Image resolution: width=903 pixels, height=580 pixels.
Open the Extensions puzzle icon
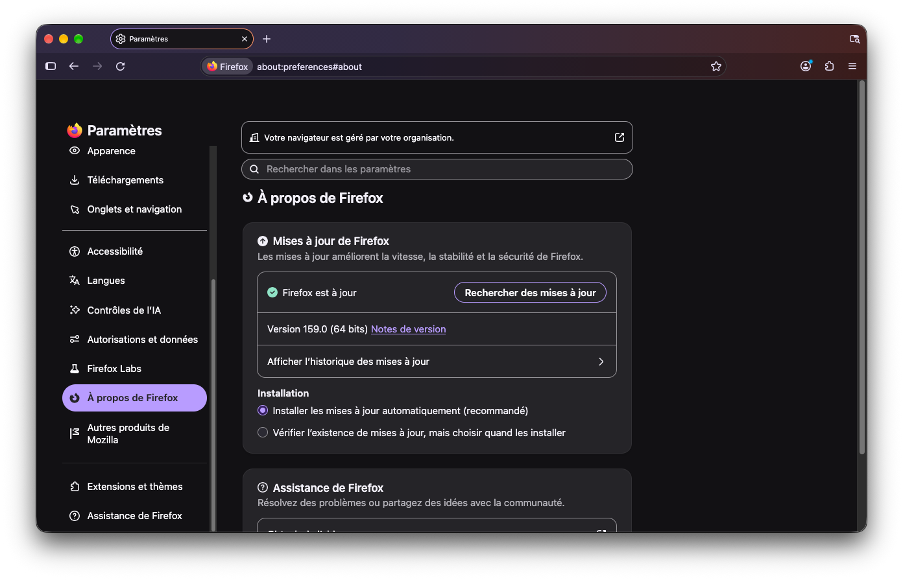(x=829, y=66)
